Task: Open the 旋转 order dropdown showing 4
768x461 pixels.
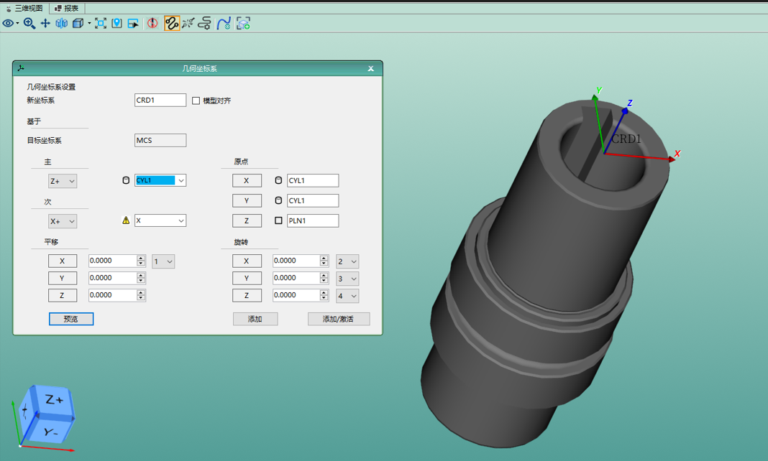Action: (347, 296)
